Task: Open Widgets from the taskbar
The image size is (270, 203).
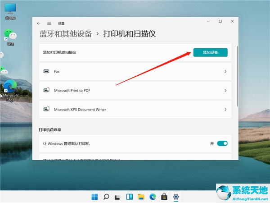Action: [130, 197]
